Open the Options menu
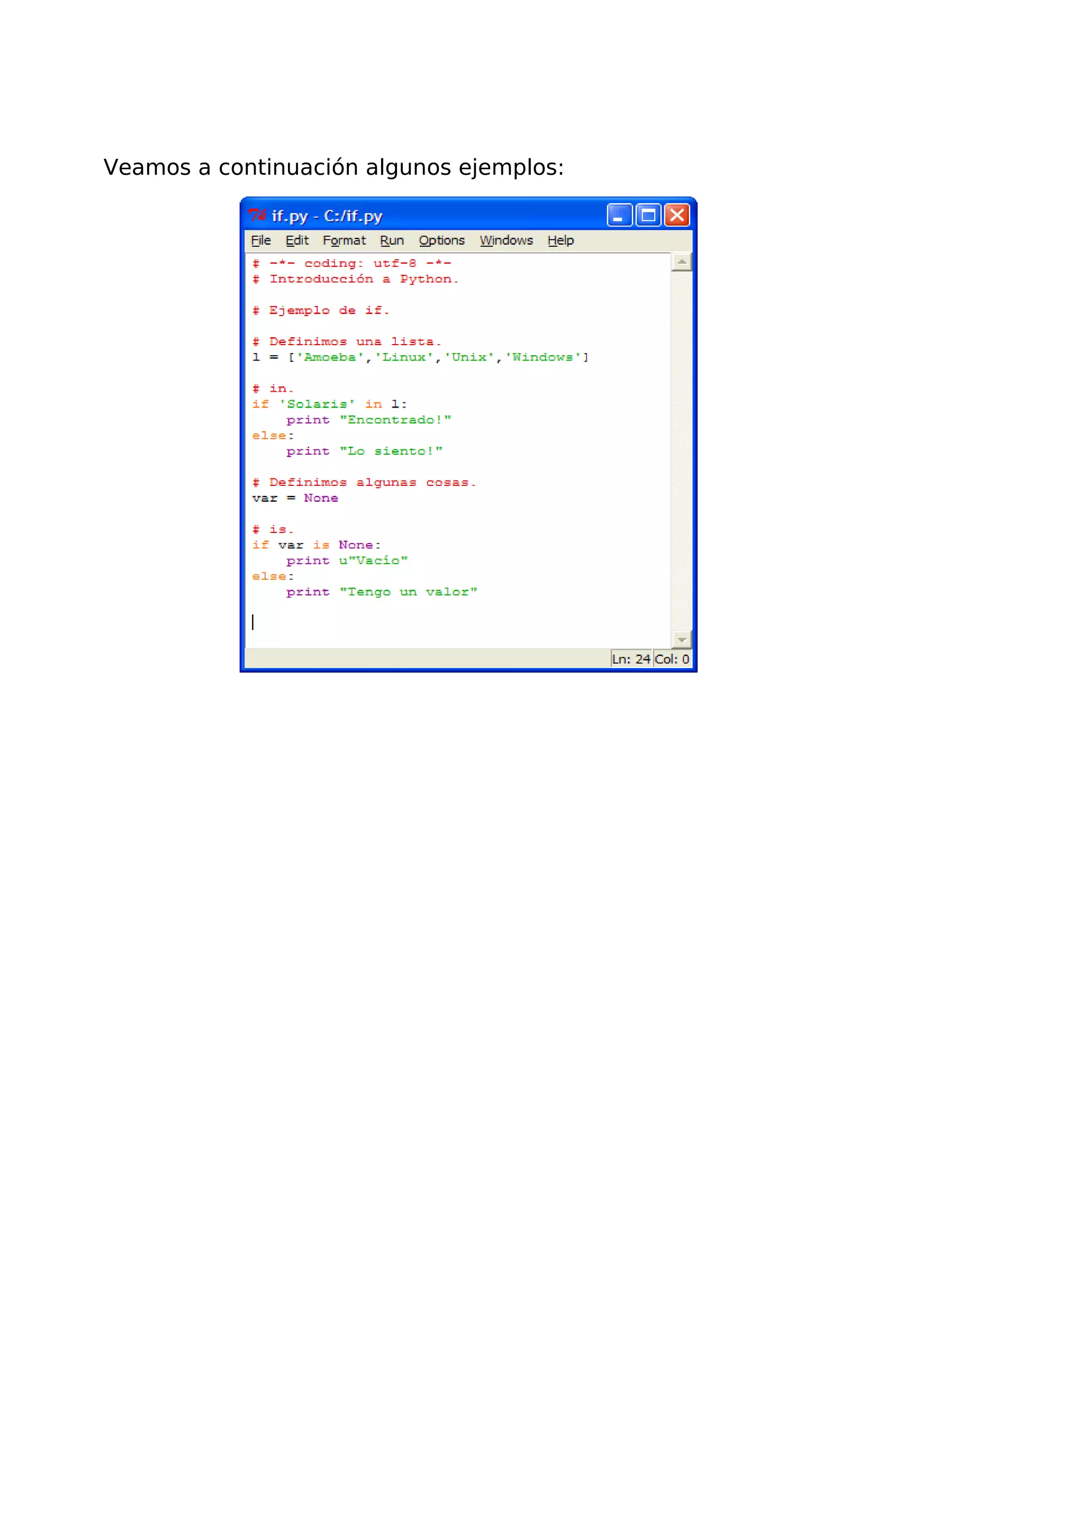The image size is (1084, 1534). point(441,240)
